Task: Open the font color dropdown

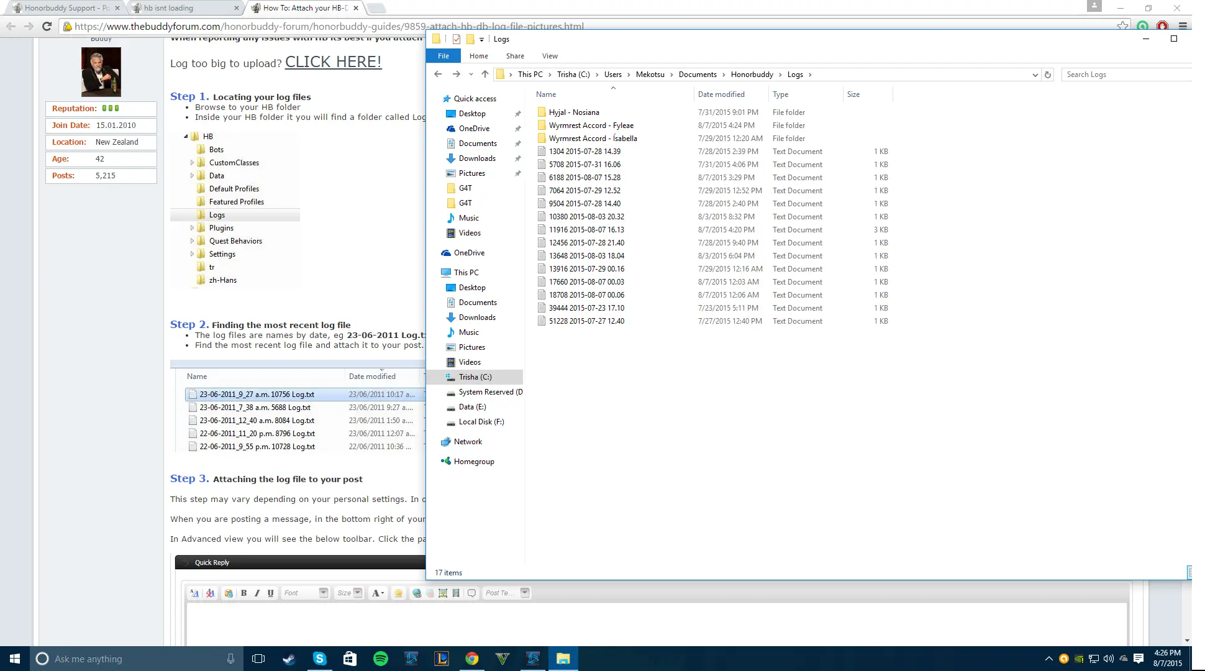Action: coord(378,593)
